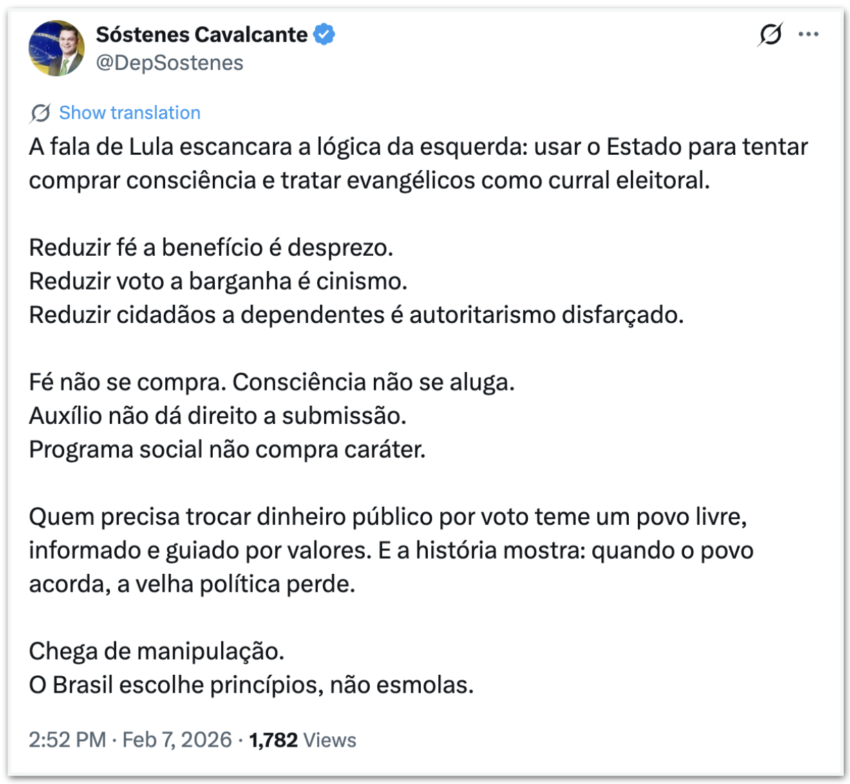Click the Feb 7, 2026 date
Screen dimensions: 850x784
click(x=177, y=740)
